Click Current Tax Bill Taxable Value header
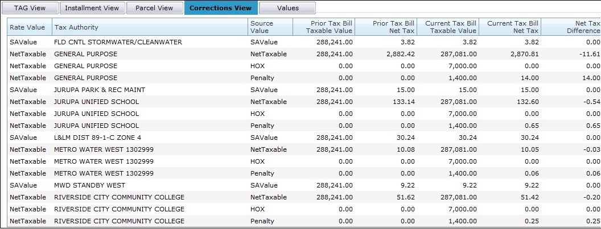Viewport: 601px width, 229px height. tap(448, 27)
